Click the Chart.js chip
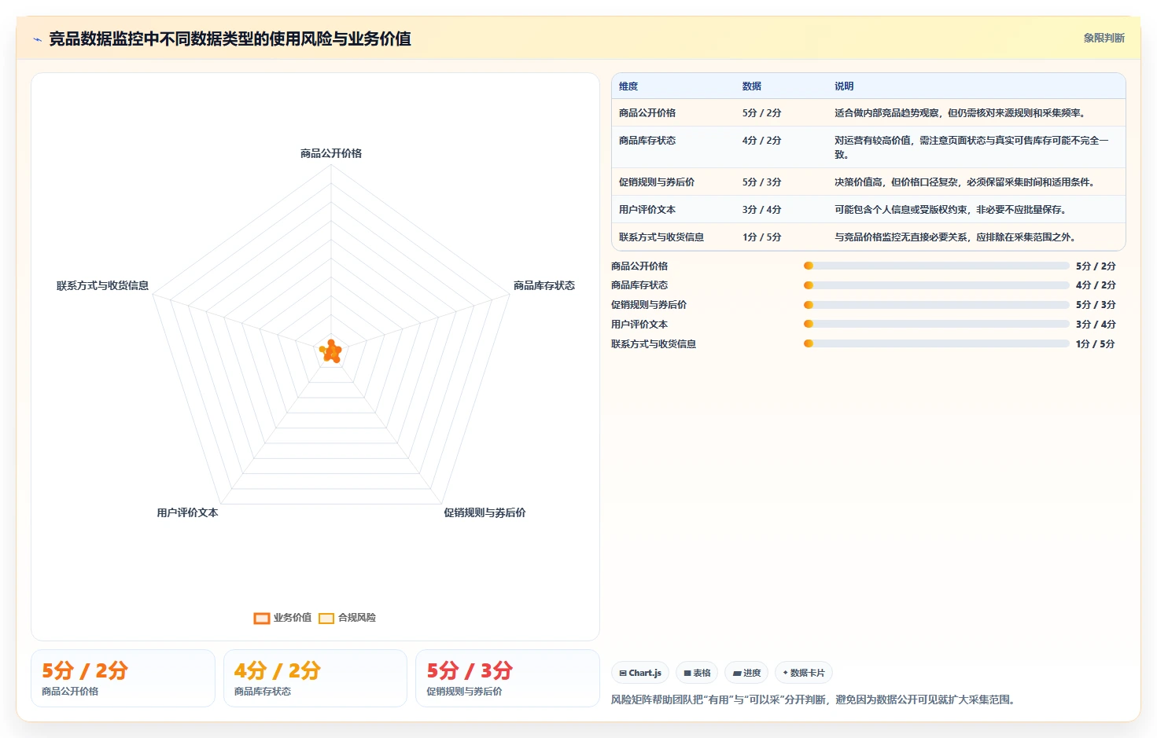Screen dimensions: 1157x738 pyautogui.click(x=640, y=673)
